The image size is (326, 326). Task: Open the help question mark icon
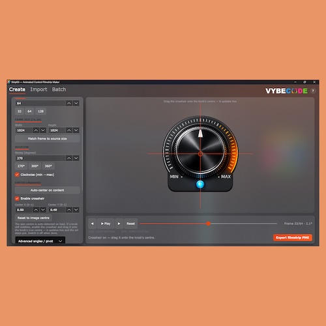(313, 91)
